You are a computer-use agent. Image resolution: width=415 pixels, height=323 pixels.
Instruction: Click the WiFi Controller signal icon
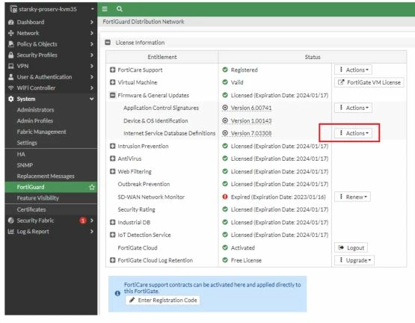point(11,88)
